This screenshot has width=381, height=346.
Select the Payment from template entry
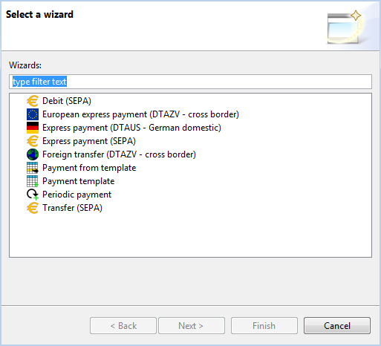pos(89,168)
